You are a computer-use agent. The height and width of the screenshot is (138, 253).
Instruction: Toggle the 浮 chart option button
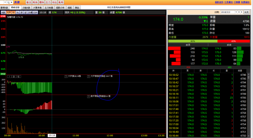point(22,12)
